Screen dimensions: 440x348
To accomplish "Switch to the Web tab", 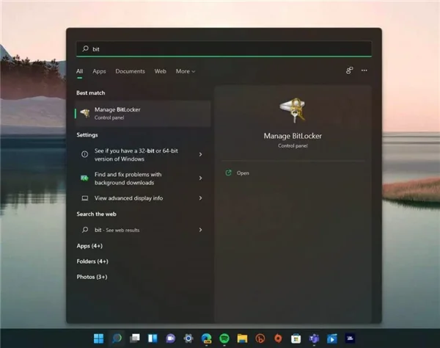I will coord(160,71).
